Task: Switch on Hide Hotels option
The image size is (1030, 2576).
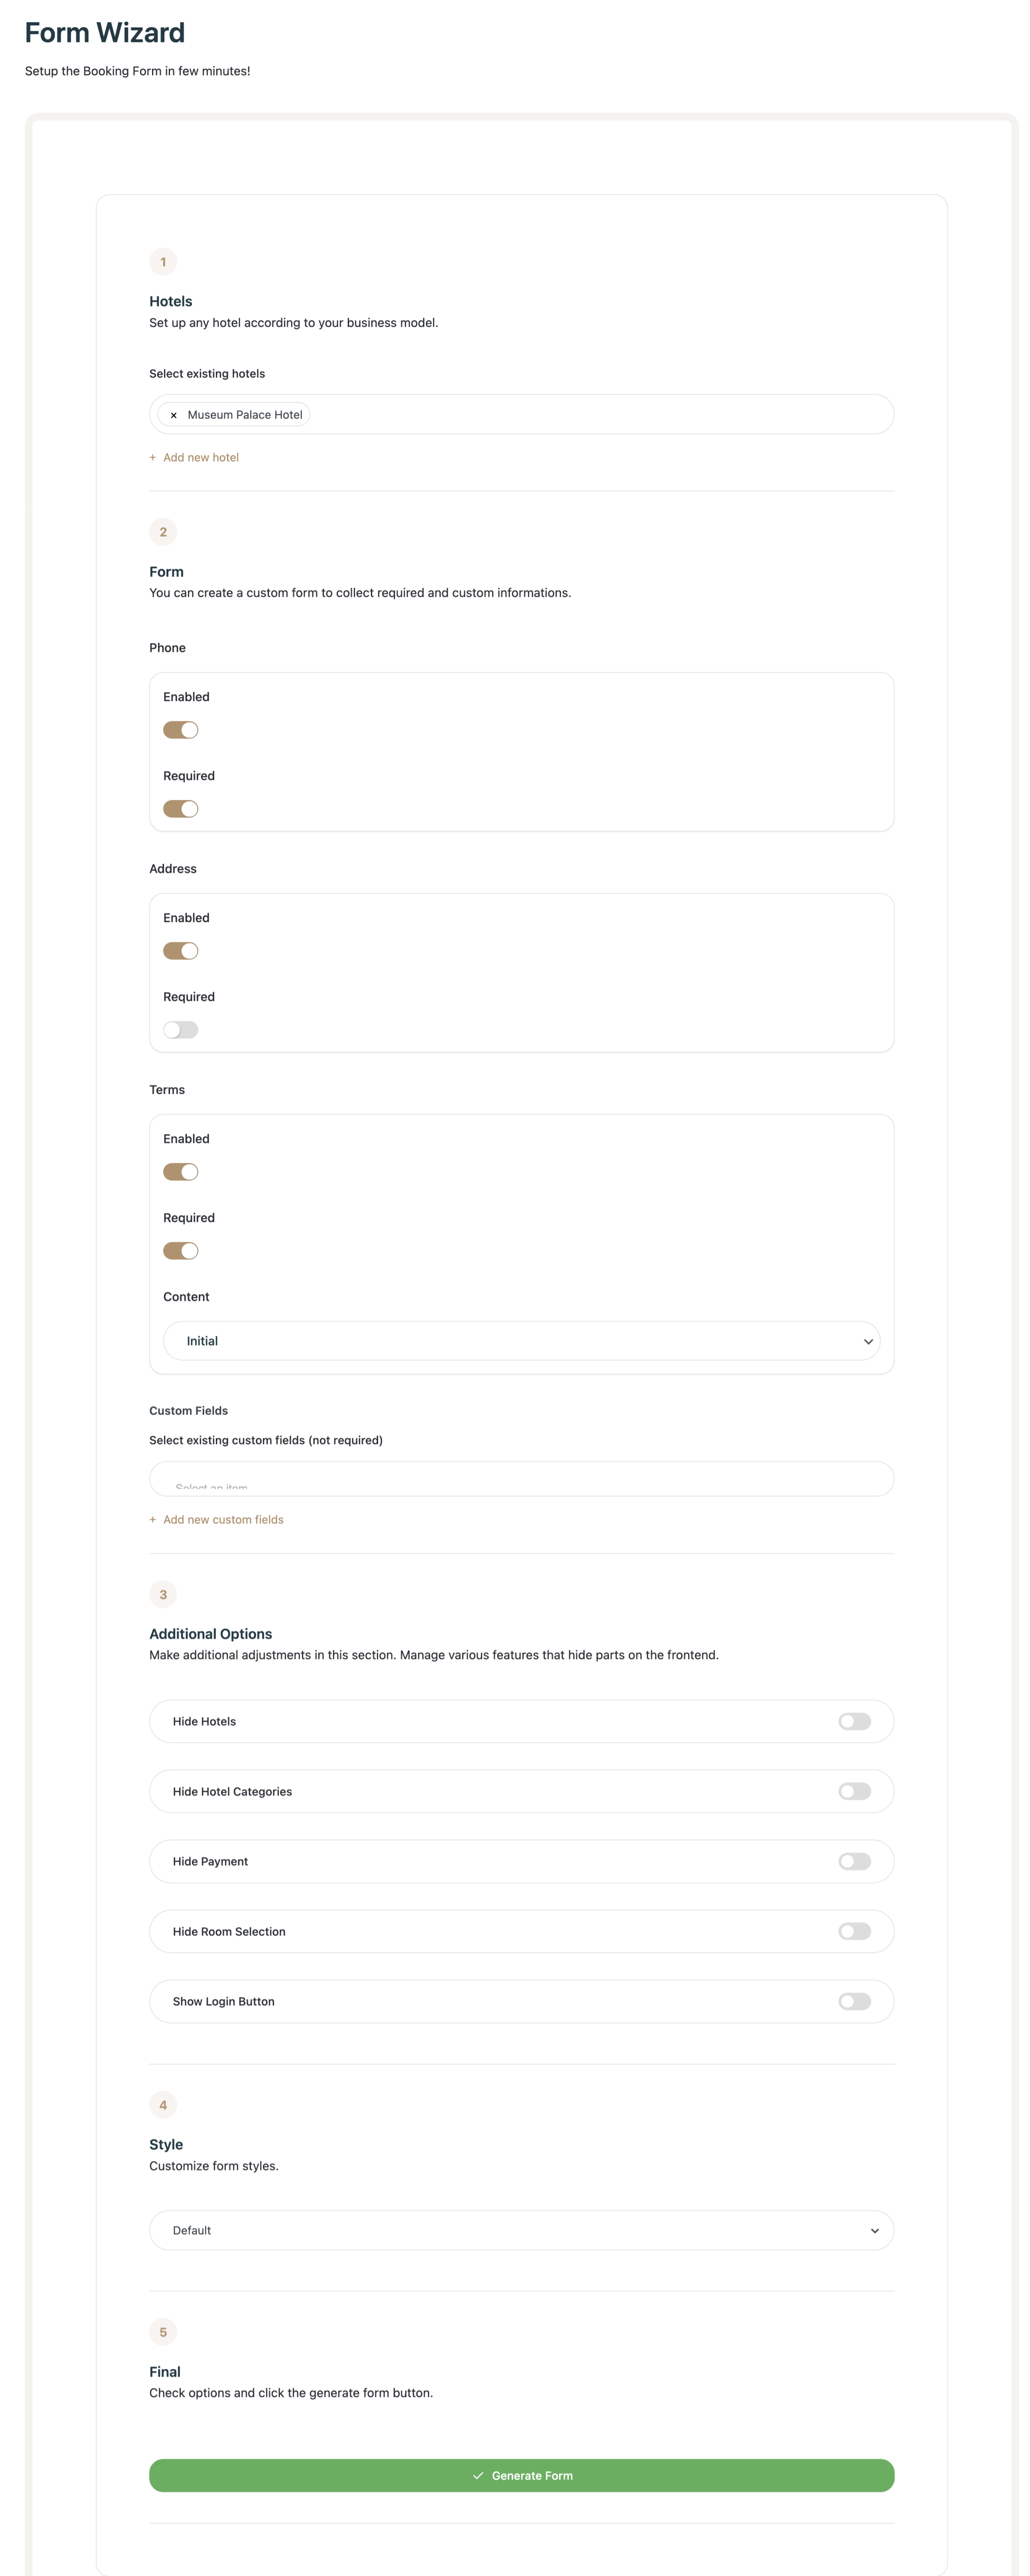Action: (854, 1721)
